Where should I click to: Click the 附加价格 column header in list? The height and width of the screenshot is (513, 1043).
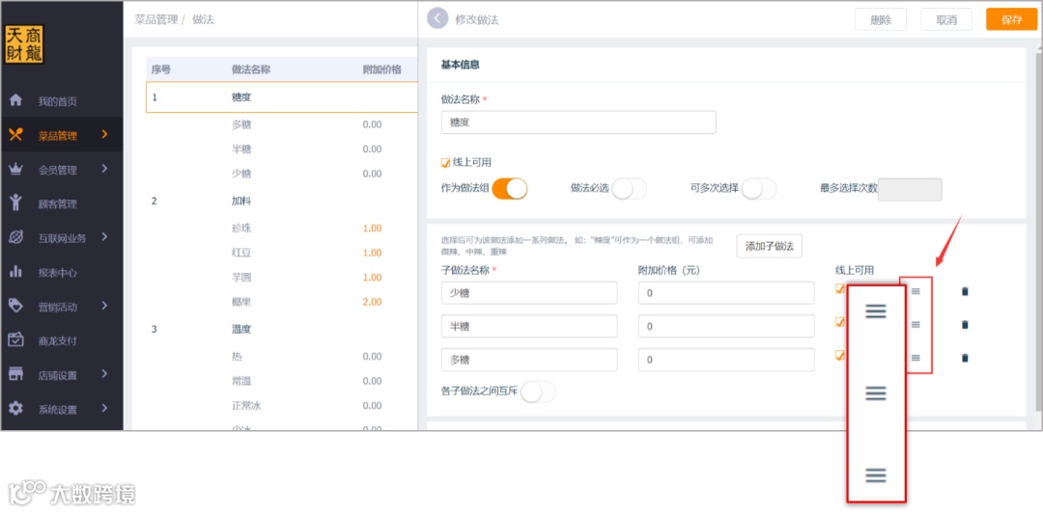[381, 69]
